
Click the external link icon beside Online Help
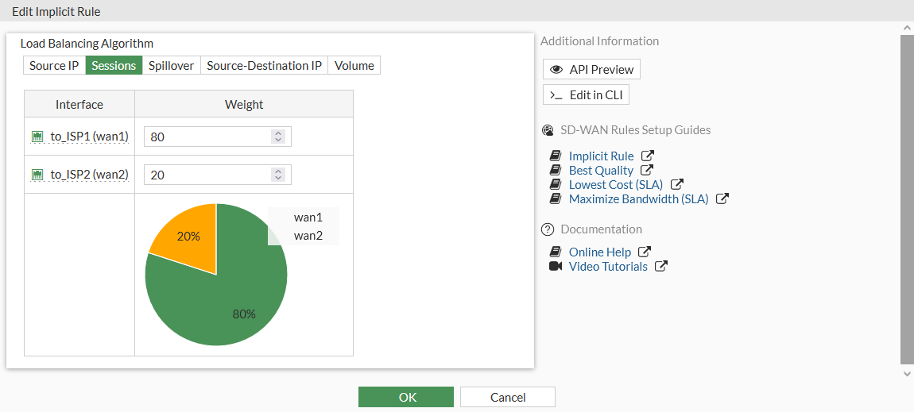tap(645, 252)
